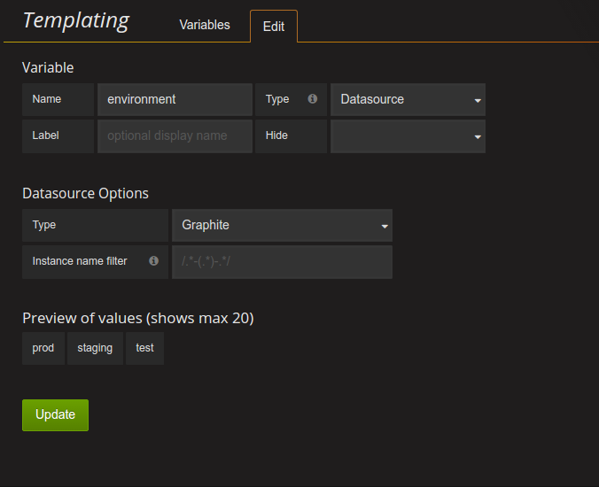
Task: Select the 'prod' preview value
Action: pos(43,348)
